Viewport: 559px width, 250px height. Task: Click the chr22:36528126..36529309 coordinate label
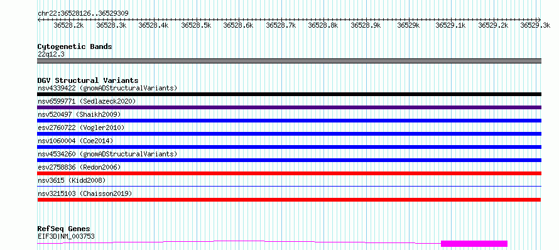coord(83,13)
